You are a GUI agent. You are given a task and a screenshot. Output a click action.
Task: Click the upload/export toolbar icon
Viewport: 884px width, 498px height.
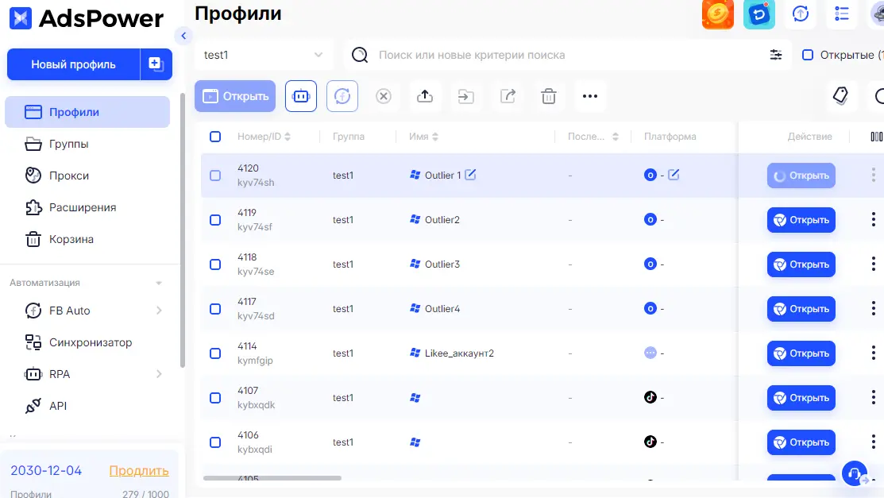(x=424, y=96)
